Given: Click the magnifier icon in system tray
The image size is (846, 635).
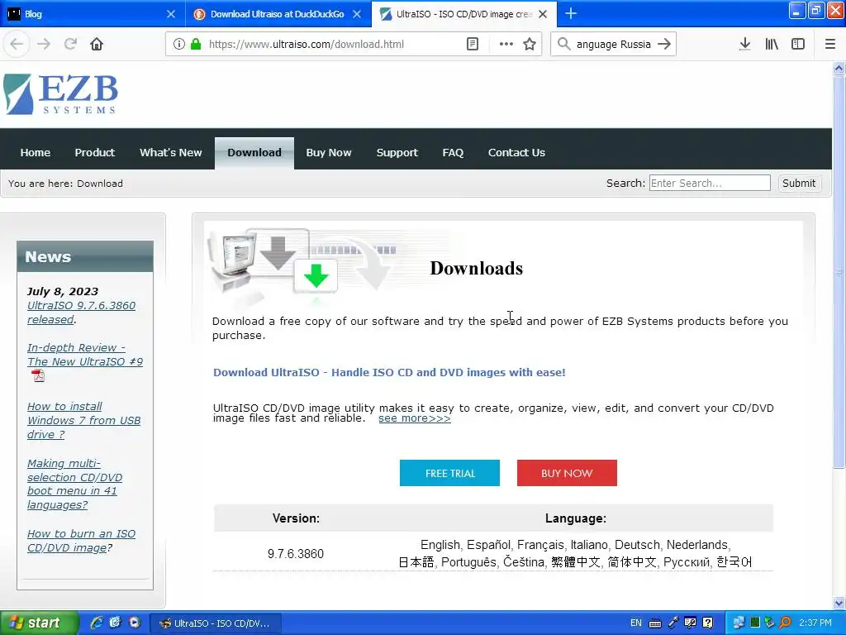Looking at the screenshot, I should [x=785, y=623].
